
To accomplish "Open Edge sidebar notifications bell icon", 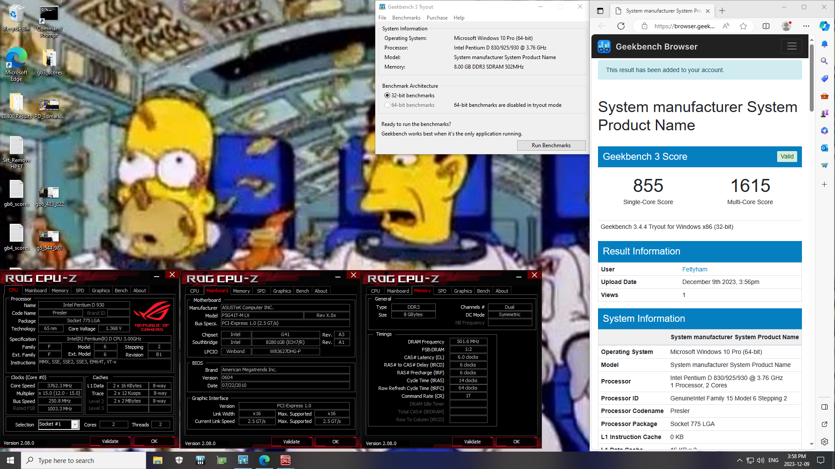I will [x=824, y=44].
